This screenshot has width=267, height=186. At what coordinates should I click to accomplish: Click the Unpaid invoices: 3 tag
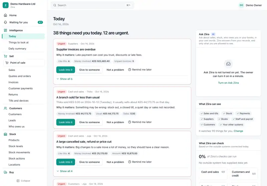tap(124, 61)
